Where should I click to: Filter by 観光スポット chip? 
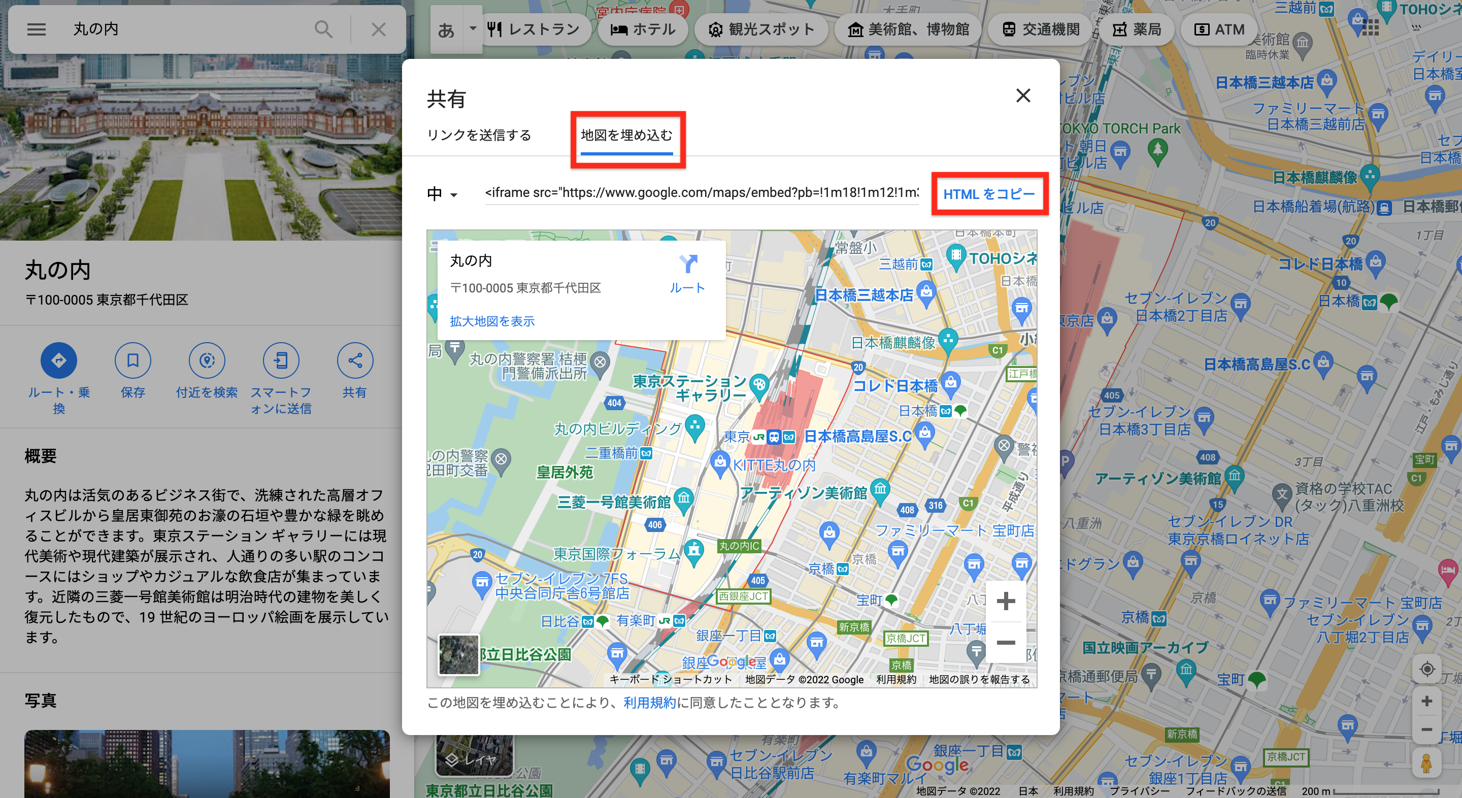(761, 29)
